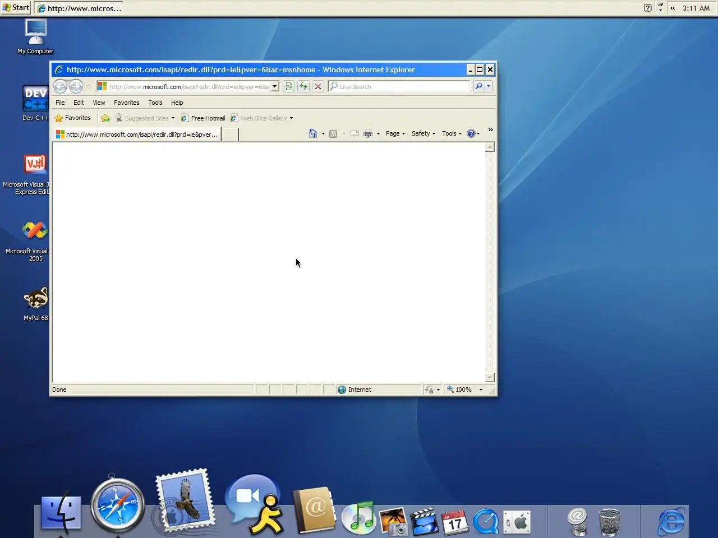The width and height of the screenshot is (718, 538).
Task: Open the Tools command bar menu
Action: [452, 133]
